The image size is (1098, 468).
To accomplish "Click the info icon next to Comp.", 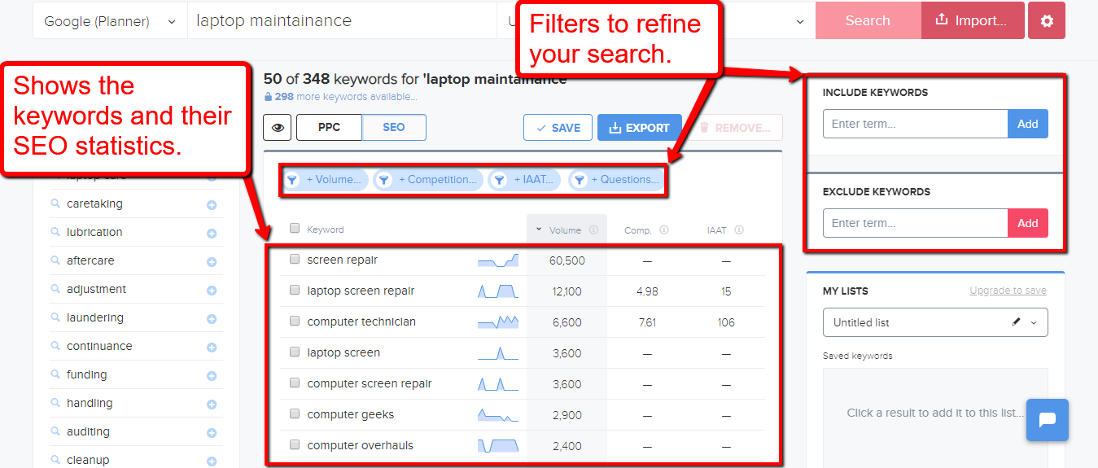I will click(x=664, y=230).
